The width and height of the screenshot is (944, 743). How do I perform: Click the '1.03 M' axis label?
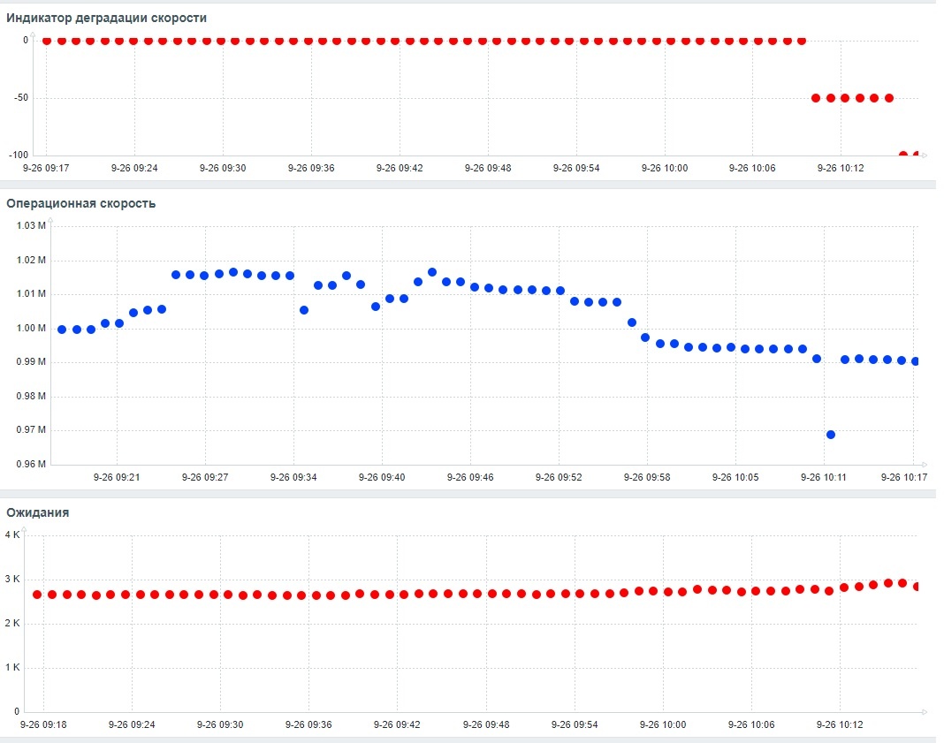(29, 225)
